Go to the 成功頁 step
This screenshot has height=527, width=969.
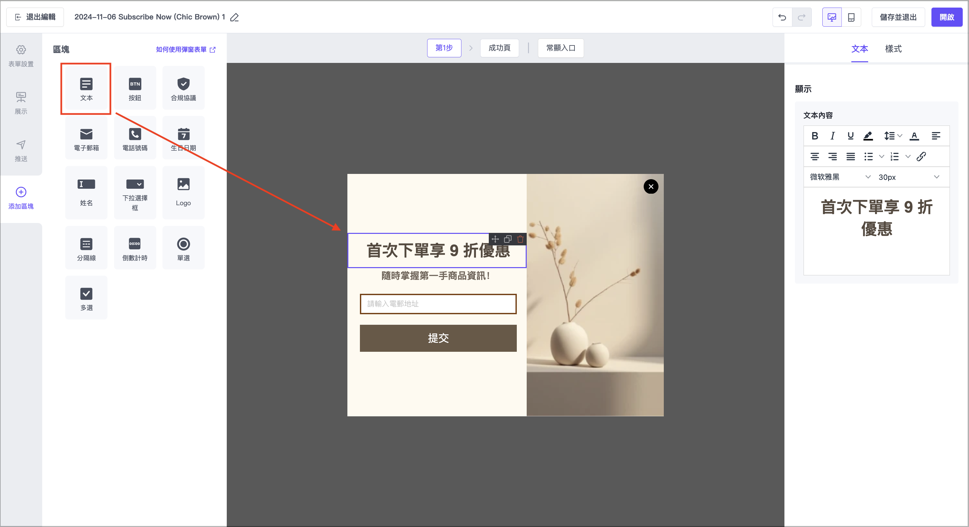499,48
